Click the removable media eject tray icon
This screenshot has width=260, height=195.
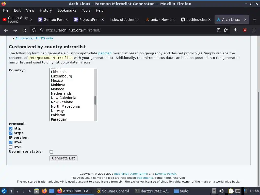click(x=214, y=191)
